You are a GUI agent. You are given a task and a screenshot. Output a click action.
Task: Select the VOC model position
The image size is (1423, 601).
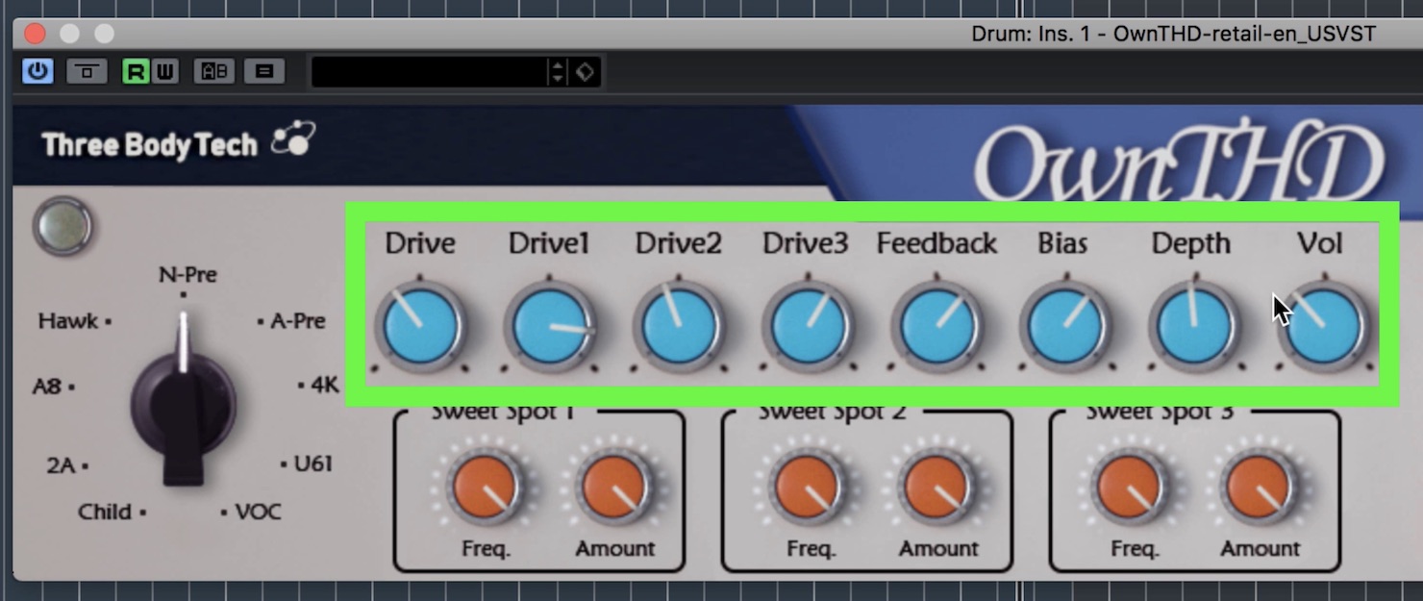258,512
